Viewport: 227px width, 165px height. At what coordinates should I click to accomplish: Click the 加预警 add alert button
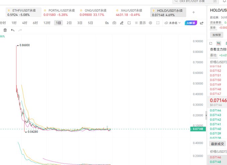coord(217,35)
